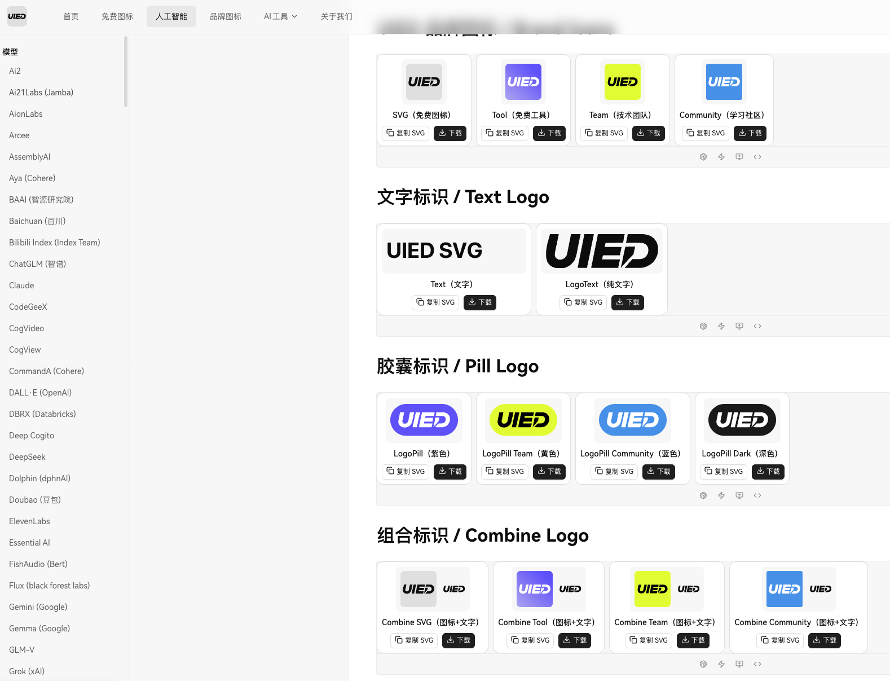
Task: Download Combine Tool（图标+文字）
Action: pyautogui.click(x=575, y=640)
